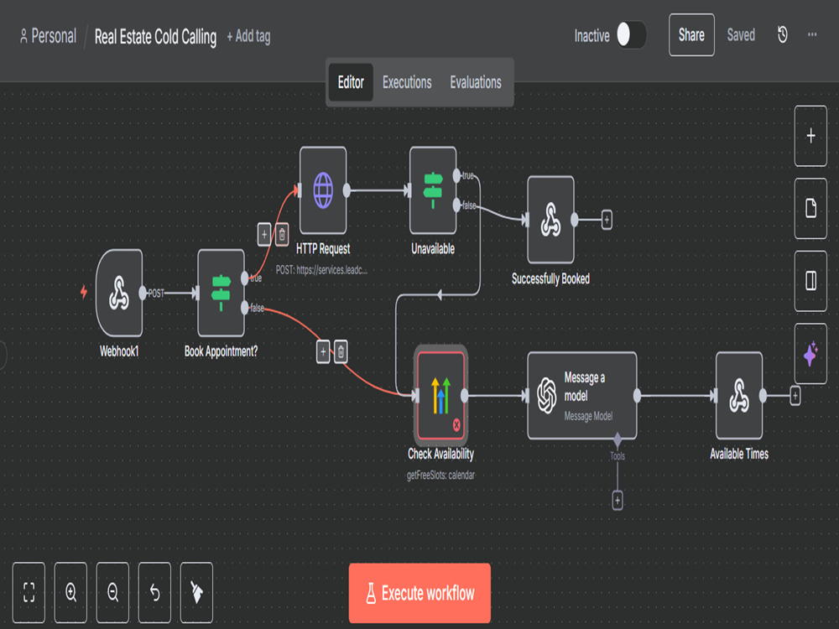Click the true output of Unavailable node
The width and height of the screenshot is (839, 629).
[x=456, y=175]
